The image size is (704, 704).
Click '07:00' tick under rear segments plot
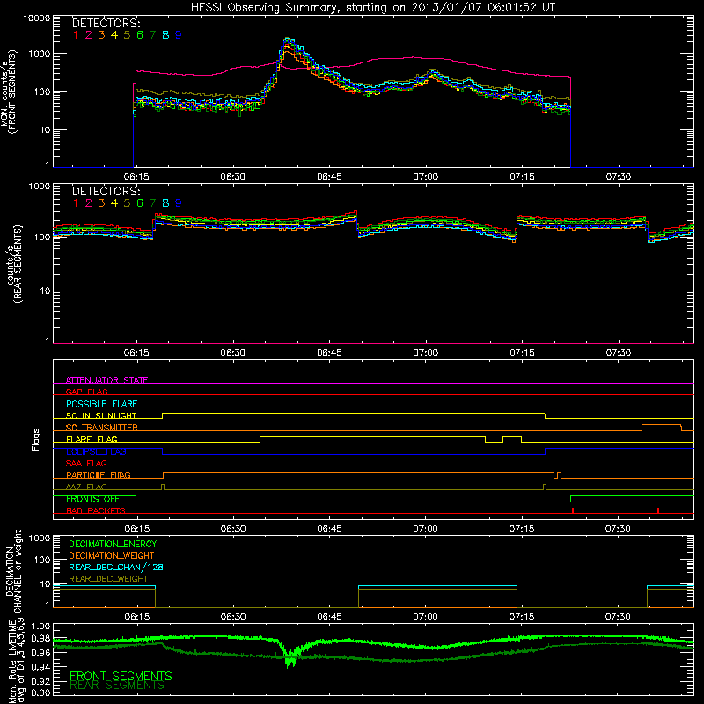click(426, 353)
